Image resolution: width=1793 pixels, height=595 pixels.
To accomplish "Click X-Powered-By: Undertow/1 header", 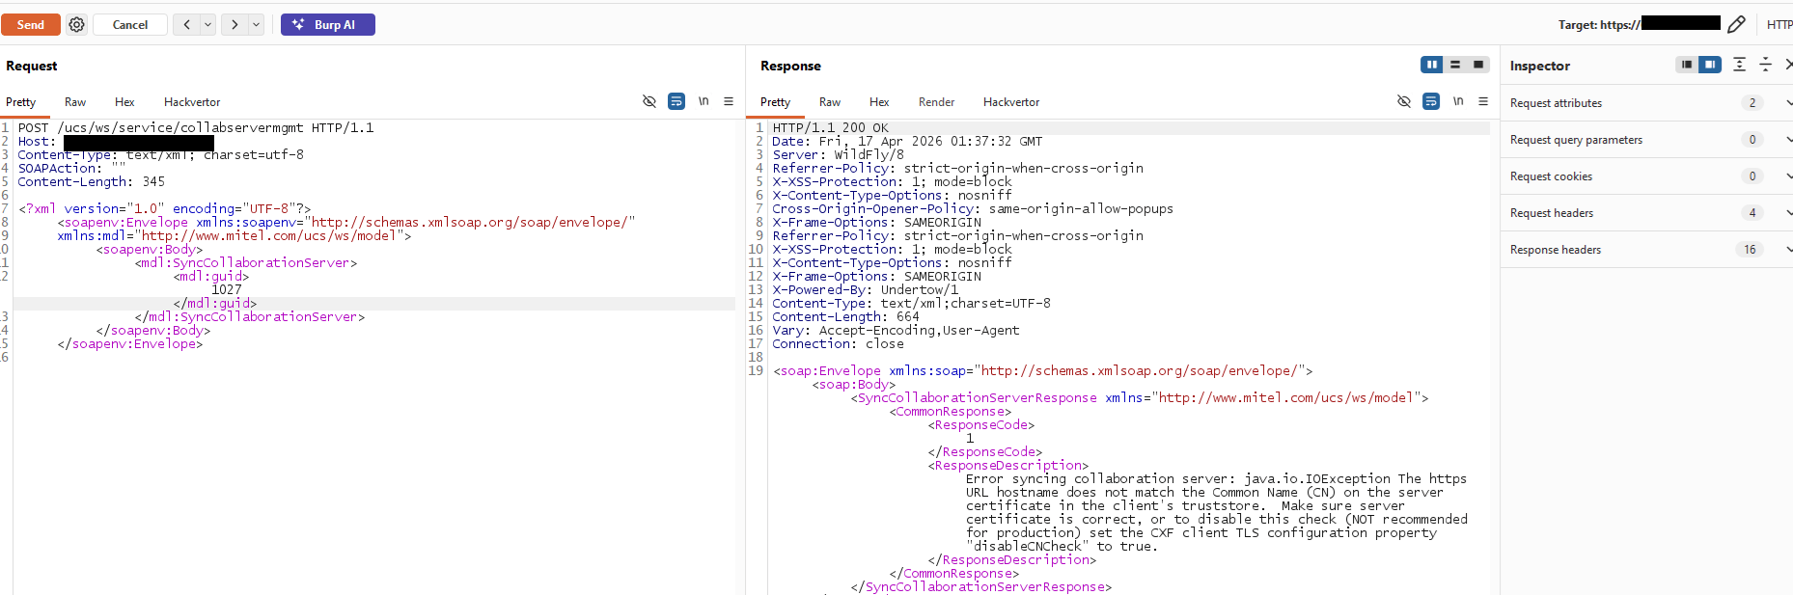I will [x=866, y=289].
